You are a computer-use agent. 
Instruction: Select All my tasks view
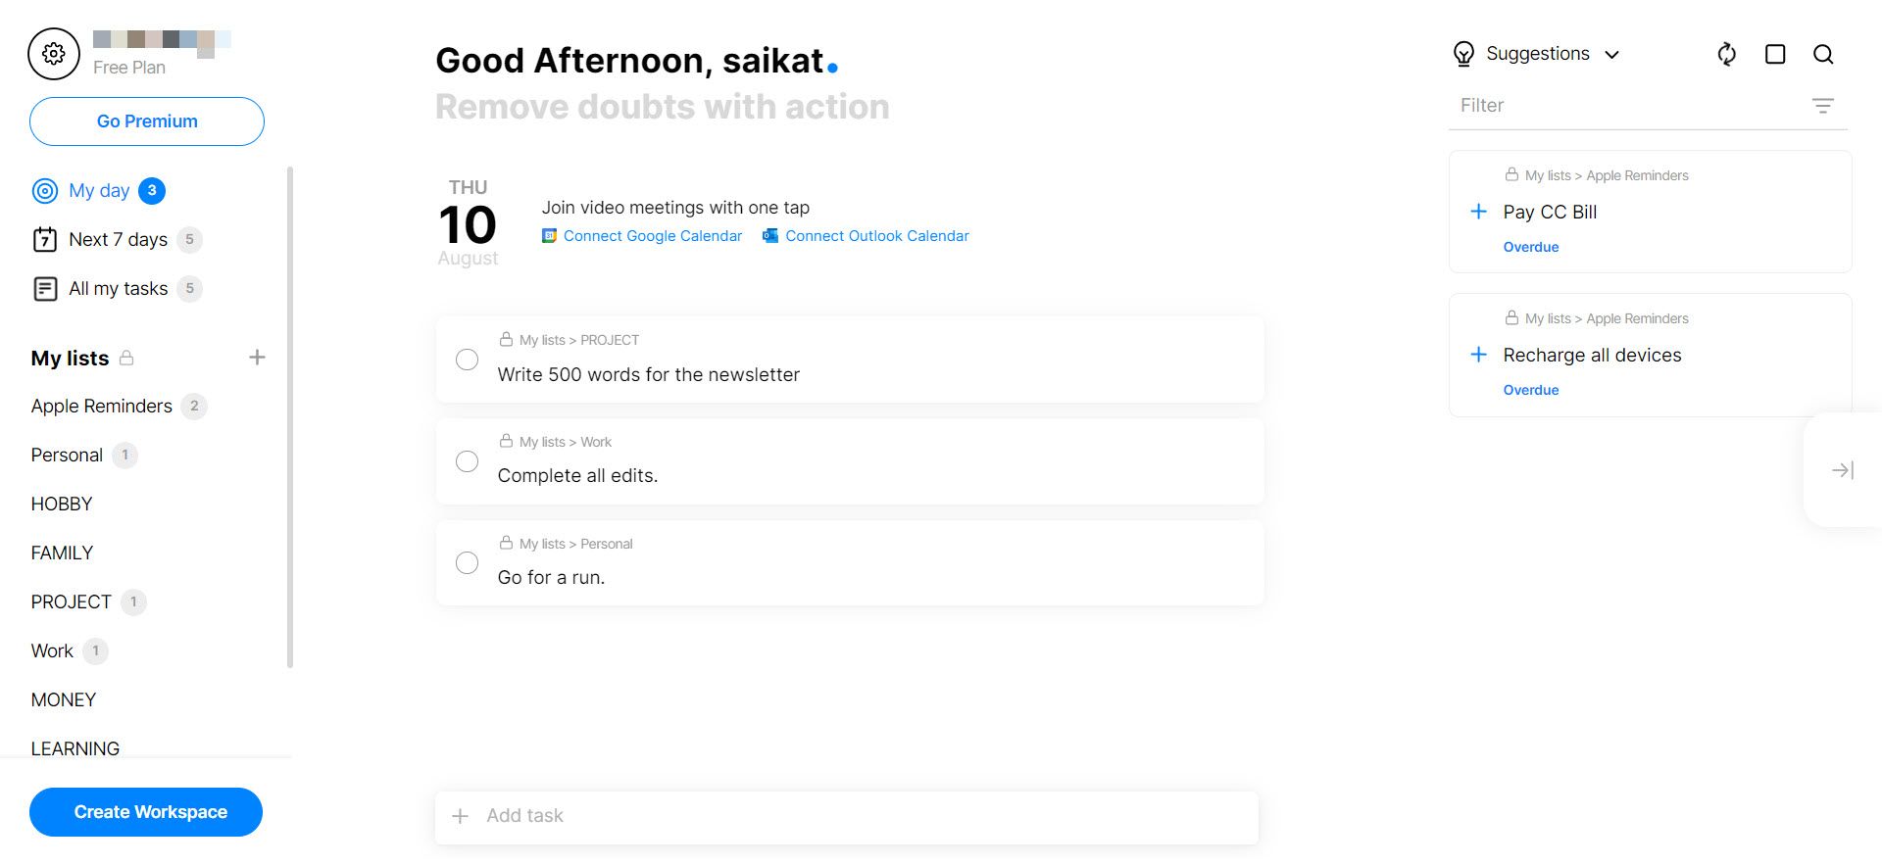pyautogui.click(x=118, y=289)
